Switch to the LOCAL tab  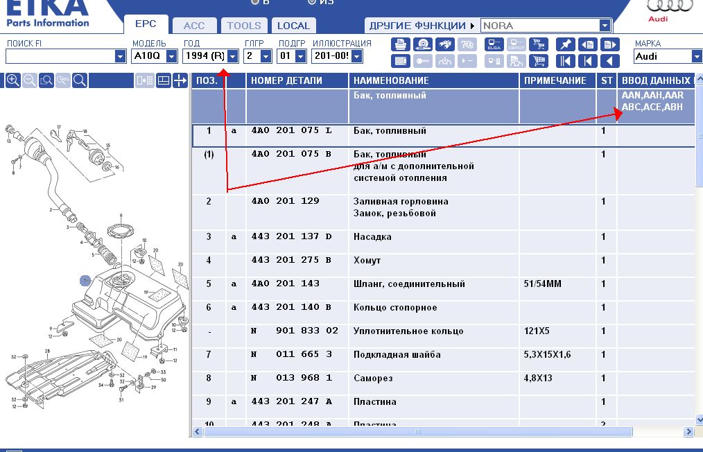click(294, 26)
